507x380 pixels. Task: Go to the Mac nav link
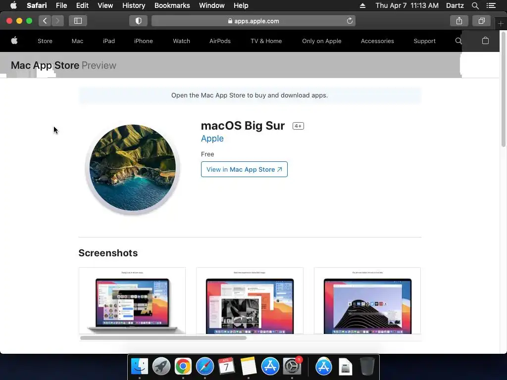click(x=77, y=41)
